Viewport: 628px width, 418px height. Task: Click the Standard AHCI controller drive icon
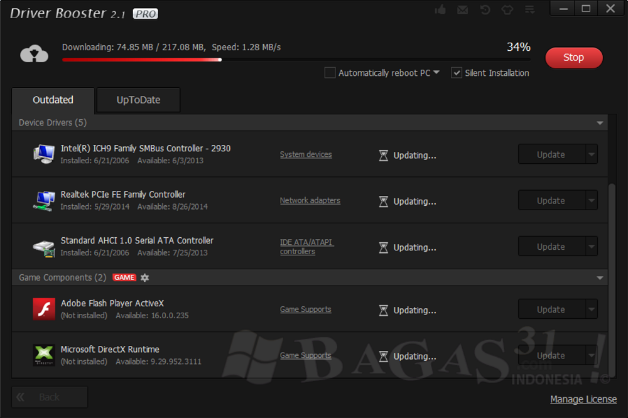click(x=44, y=249)
